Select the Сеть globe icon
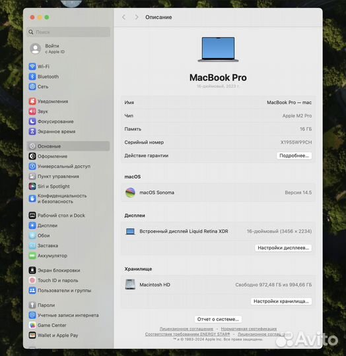Image resolution: width=346 pixels, height=356 pixels. tap(32, 86)
